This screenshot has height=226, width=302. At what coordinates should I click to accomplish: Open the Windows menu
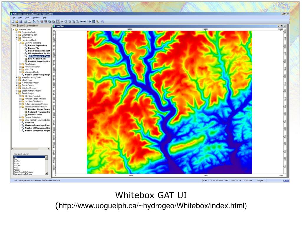click(x=36, y=17)
